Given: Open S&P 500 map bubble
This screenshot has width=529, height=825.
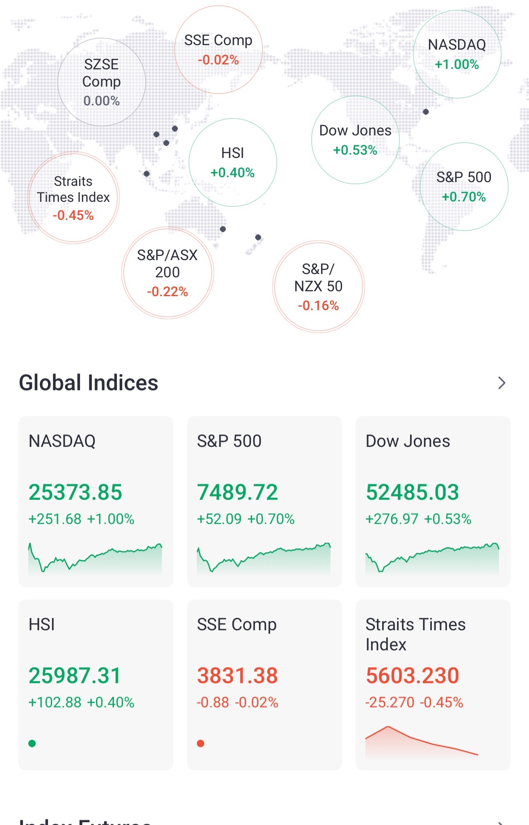Looking at the screenshot, I should (x=464, y=187).
